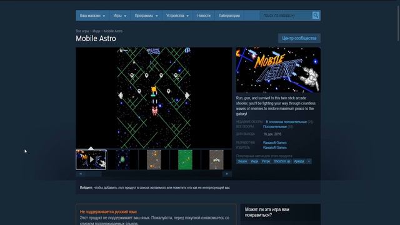400x225 pixels.
Task: Click the Ретро tag
Action: pos(266,161)
